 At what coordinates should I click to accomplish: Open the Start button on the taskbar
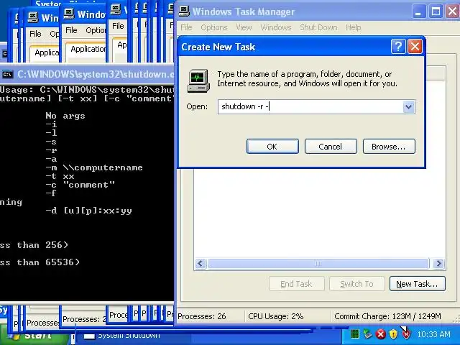click(x=34, y=335)
